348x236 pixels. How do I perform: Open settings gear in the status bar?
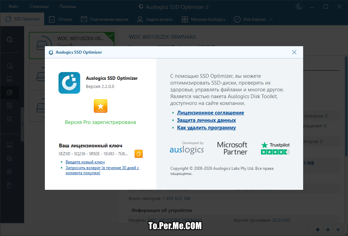328,230
